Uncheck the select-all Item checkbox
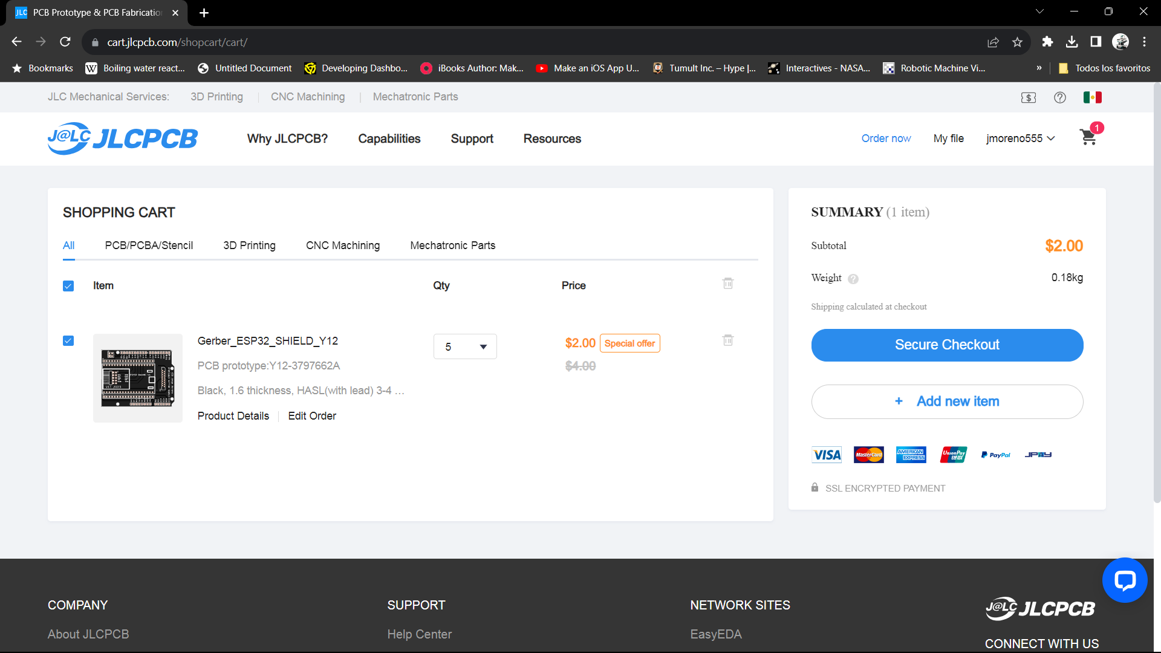This screenshot has width=1161, height=653. [68, 286]
